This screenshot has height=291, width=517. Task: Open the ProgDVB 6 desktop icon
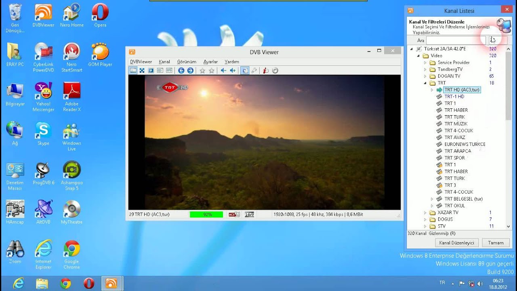click(x=43, y=173)
